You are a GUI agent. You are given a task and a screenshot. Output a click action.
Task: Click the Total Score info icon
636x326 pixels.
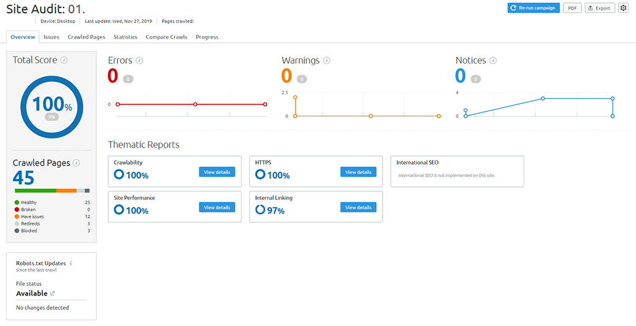[64, 60]
